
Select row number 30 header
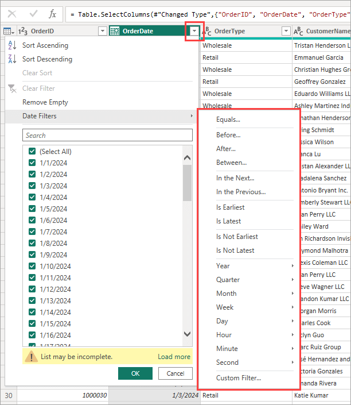pyautogui.click(x=9, y=395)
